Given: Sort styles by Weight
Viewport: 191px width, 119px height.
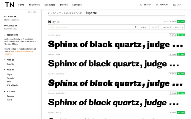Looking at the screenshot, I should pos(167,27).
